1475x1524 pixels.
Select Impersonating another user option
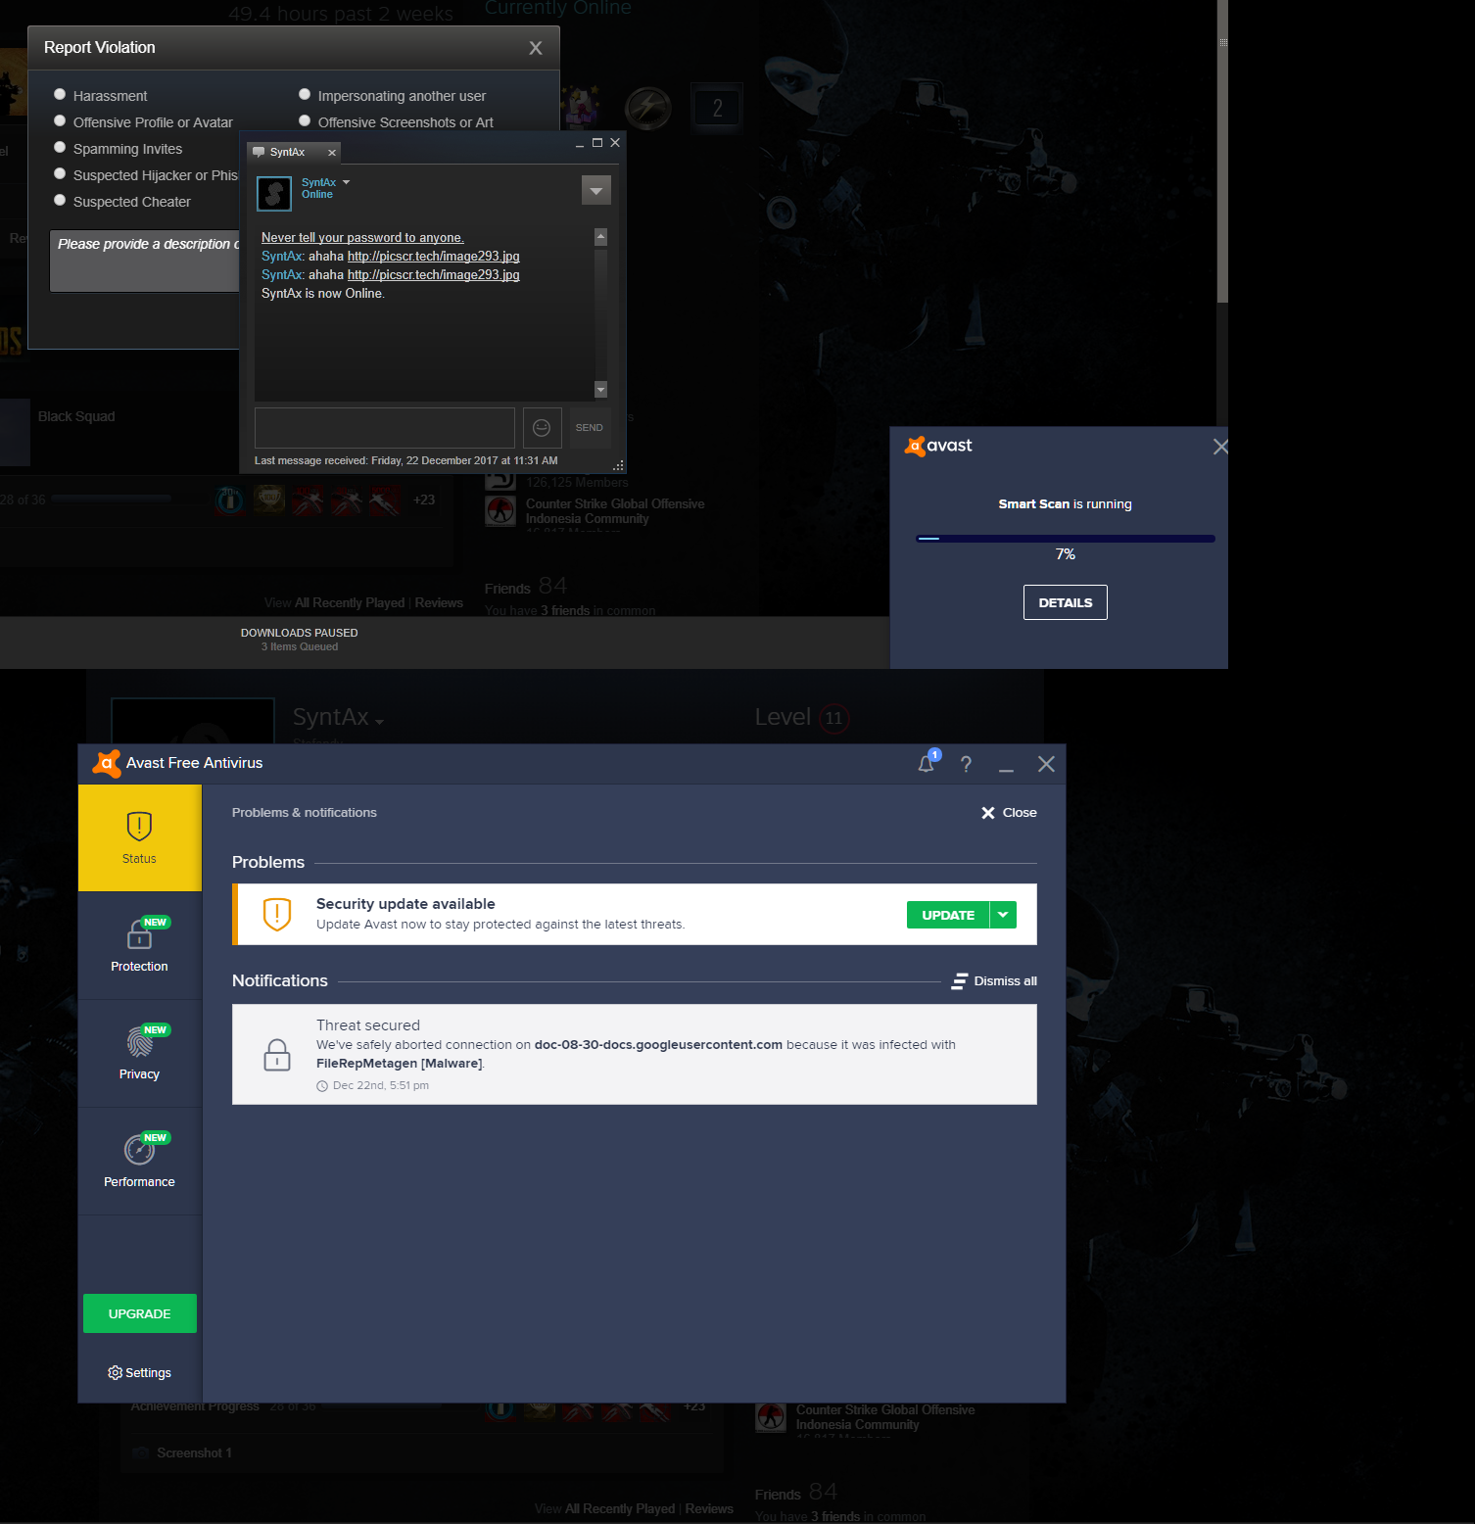click(305, 95)
